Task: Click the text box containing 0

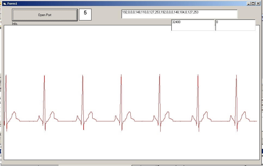Action: tap(235, 25)
